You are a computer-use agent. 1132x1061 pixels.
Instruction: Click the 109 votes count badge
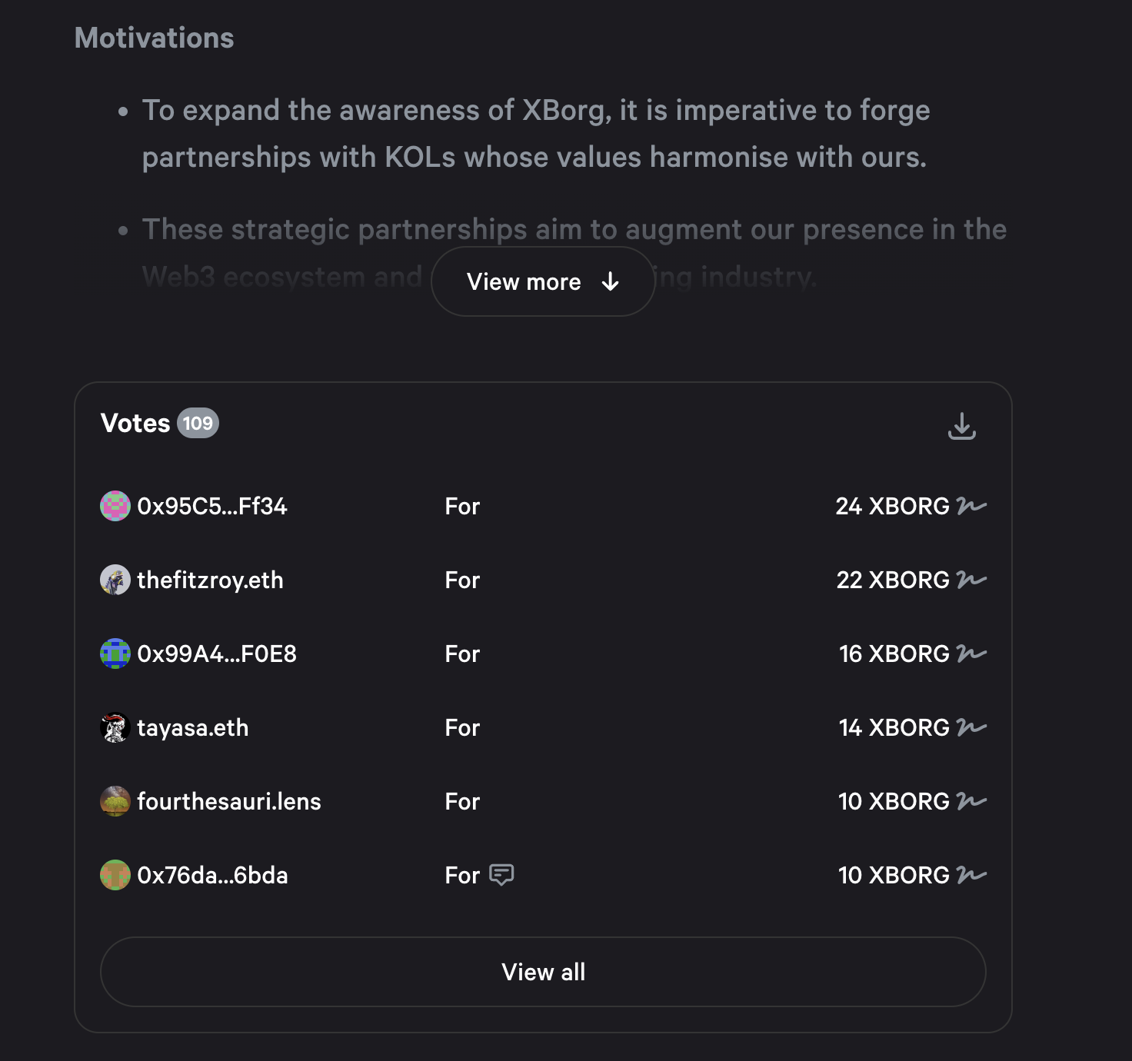[x=198, y=423]
